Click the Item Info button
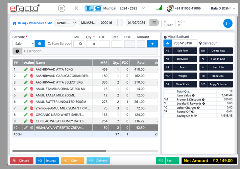The width and height of the screenshot is (240, 169). pos(216,67)
